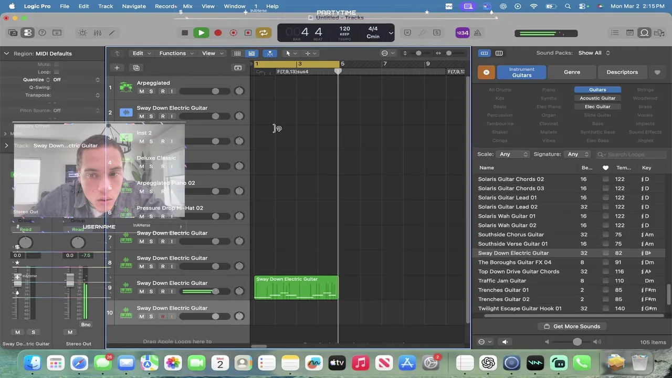Show favorite loops with heart filter button
672x378 pixels.
coord(657,72)
